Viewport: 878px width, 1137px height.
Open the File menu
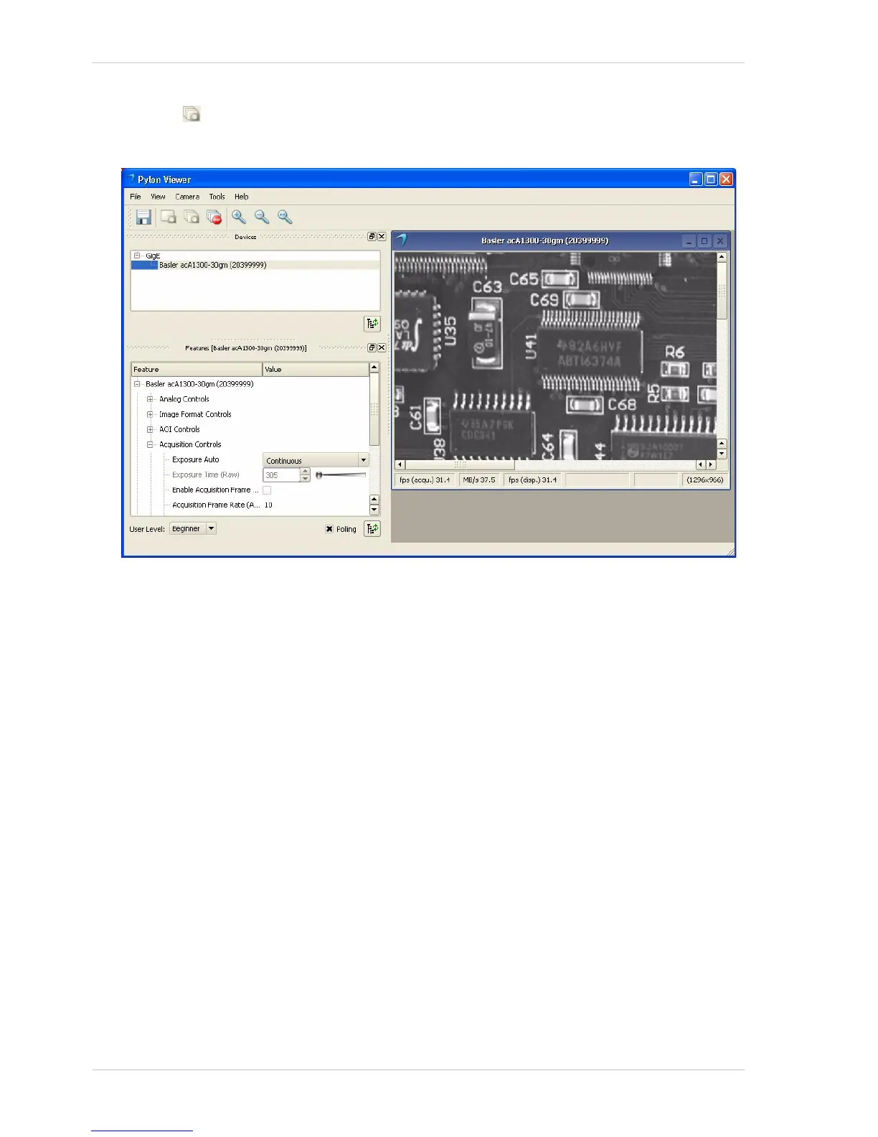136,197
